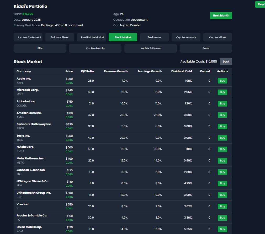Buy Meta Platforms Inc. stock
The height and width of the screenshot is (234, 265).
pos(222,160)
